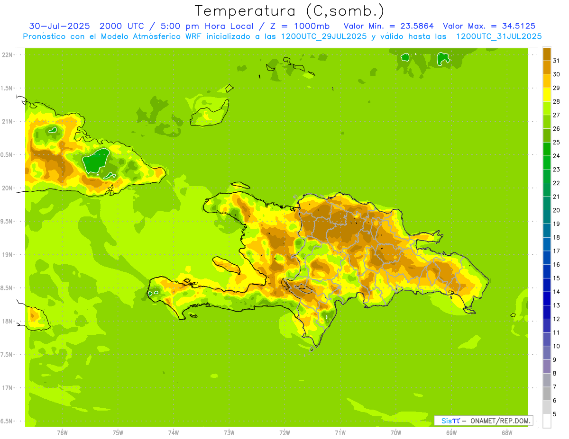This screenshot has height=439, width=569.
Task: Click the '76W' longitude axis label
Action: coord(62,433)
